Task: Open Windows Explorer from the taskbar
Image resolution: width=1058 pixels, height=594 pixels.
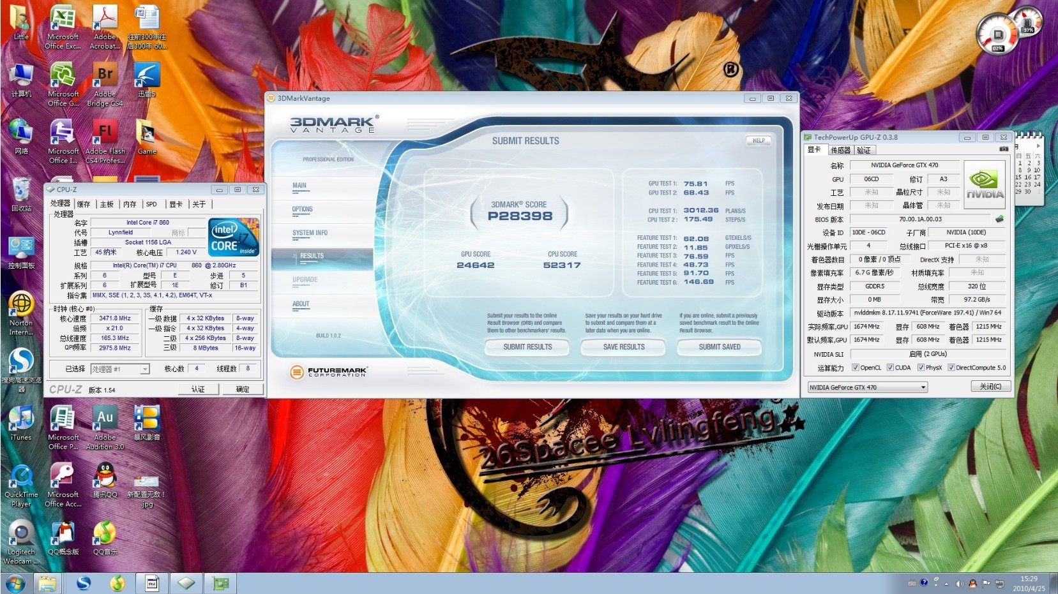Action: click(x=47, y=583)
